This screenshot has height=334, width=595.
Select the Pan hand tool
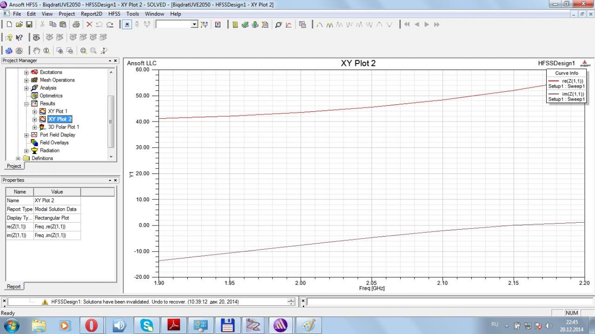coord(36,51)
